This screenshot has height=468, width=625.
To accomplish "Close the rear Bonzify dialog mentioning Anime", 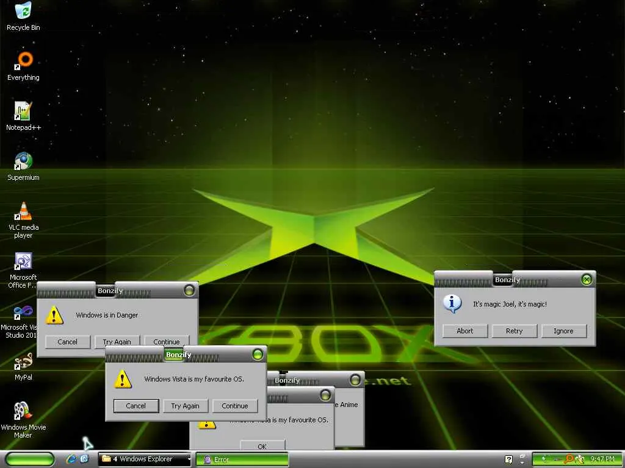I will [355, 380].
